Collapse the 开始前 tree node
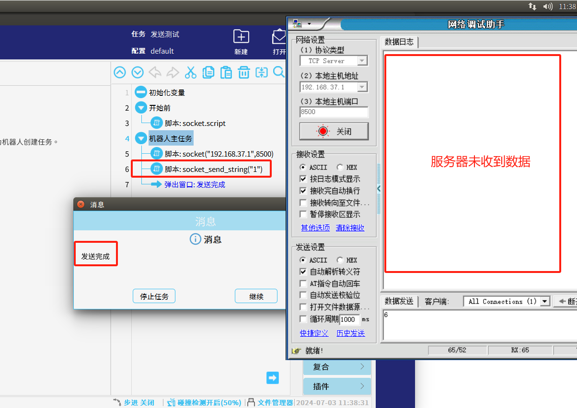 (141, 108)
